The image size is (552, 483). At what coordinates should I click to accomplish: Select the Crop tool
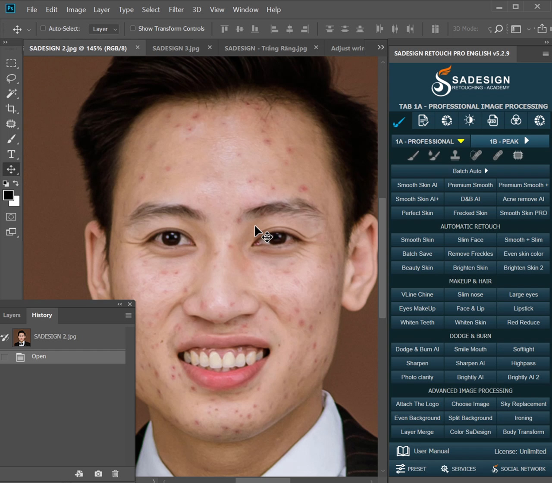(x=11, y=109)
